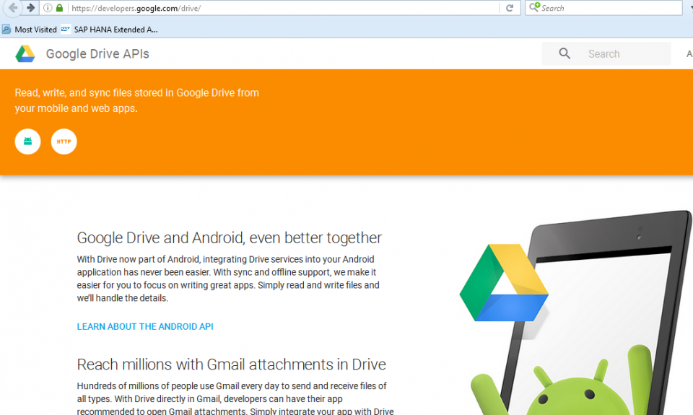Image resolution: width=693 pixels, height=415 pixels.
Task: Click the site search magnifier icon
Action: point(565,53)
